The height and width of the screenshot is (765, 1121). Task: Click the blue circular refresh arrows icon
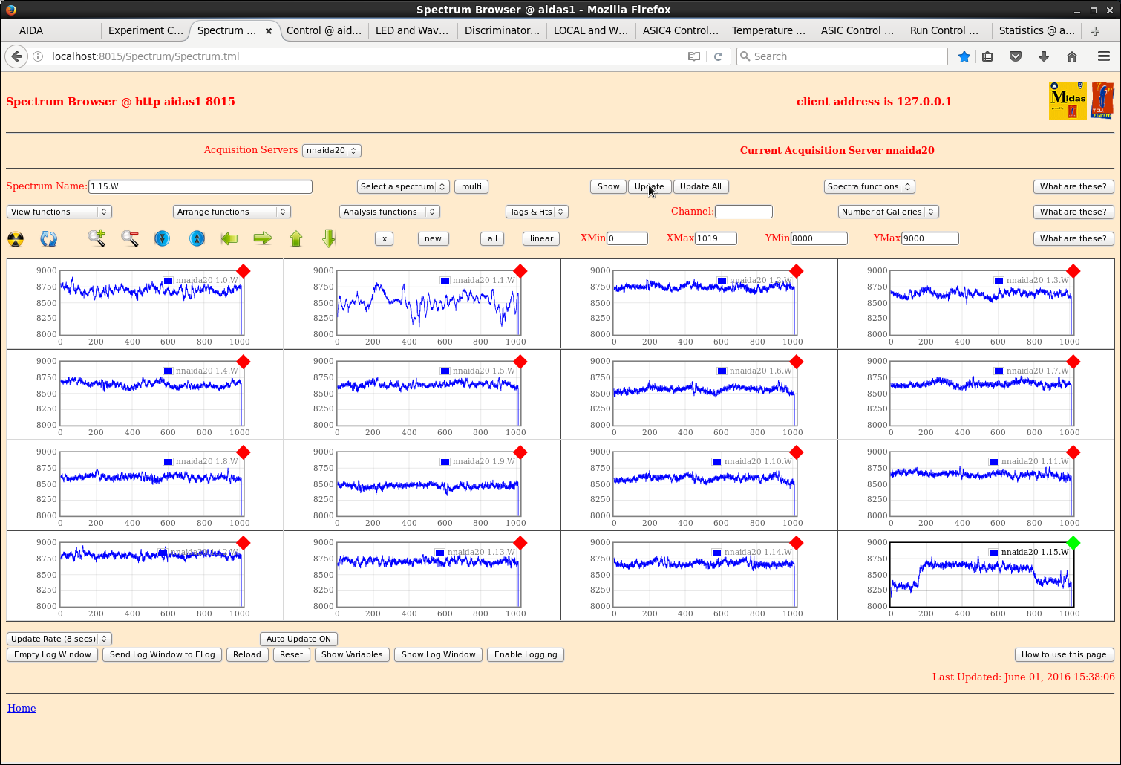[x=49, y=239]
